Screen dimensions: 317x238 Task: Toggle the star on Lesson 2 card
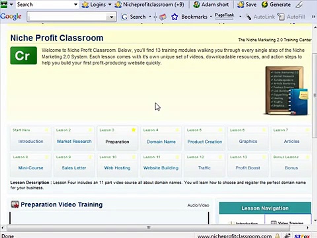pos(90,130)
